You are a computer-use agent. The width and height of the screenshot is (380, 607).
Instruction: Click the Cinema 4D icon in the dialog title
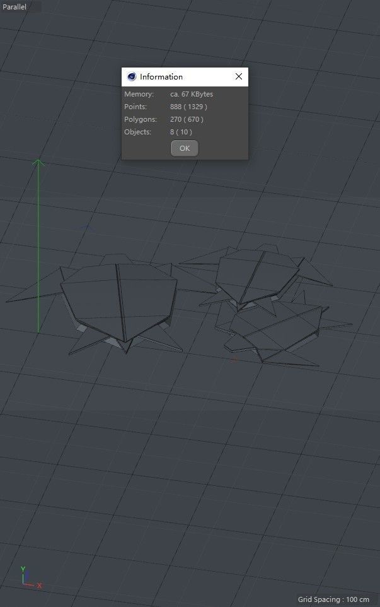click(x=132, y=76)
